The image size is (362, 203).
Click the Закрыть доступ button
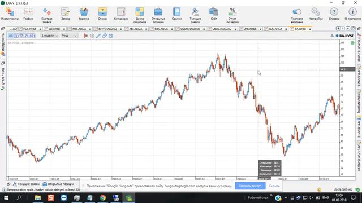pos(250,186)
